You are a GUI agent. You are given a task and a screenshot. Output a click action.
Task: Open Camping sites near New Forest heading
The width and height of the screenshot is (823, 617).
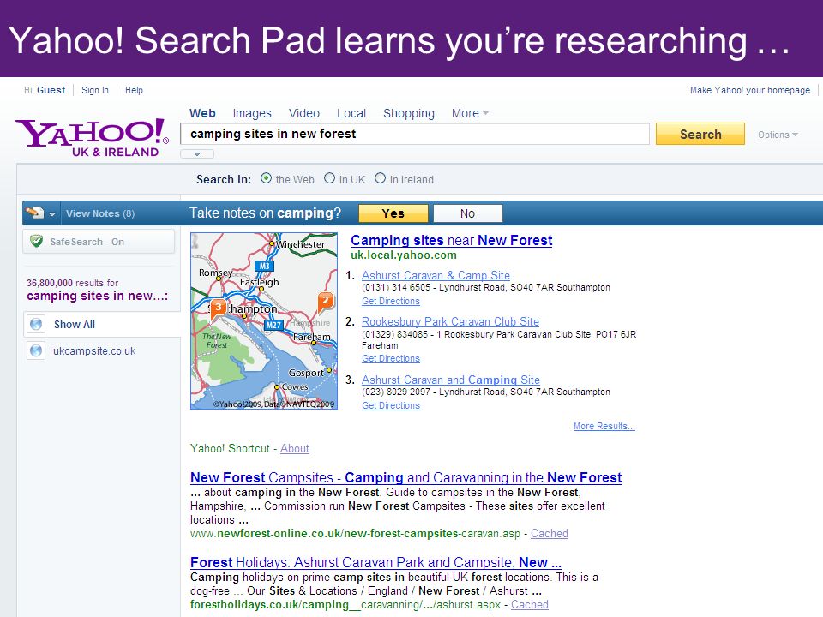(452, 240)
